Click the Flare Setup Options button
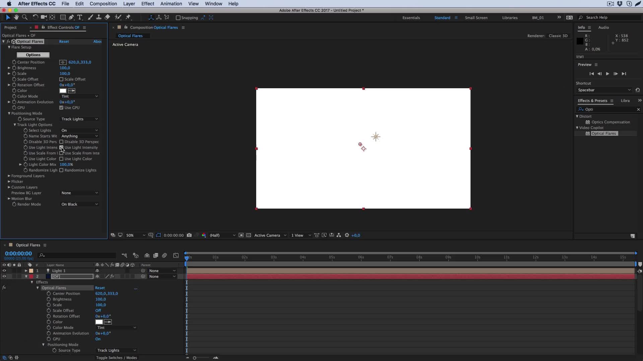 point(33,55)
